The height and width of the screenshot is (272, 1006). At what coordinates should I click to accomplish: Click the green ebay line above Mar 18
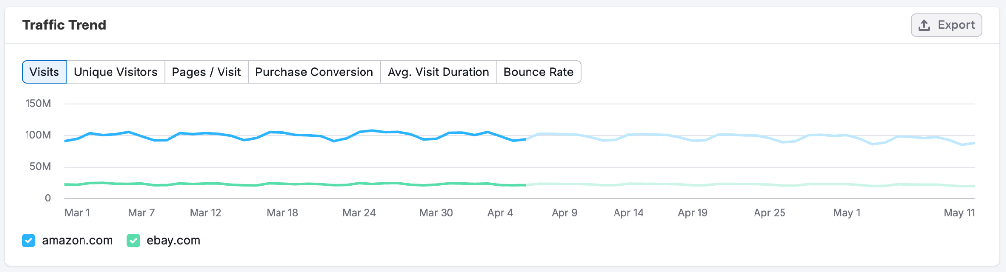point(282,184)
